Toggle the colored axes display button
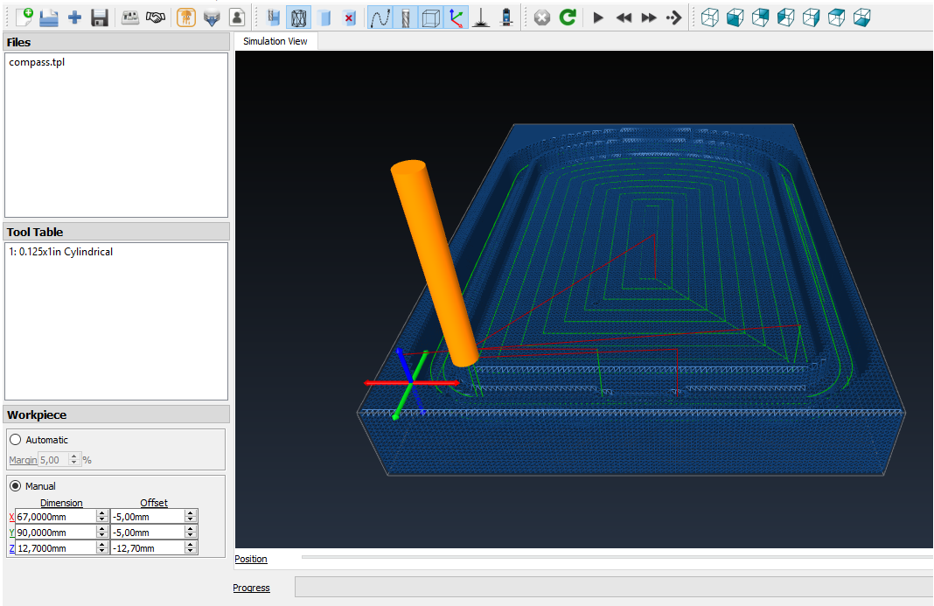This screenshot has width=934, height=606. (x=456, y=17)
